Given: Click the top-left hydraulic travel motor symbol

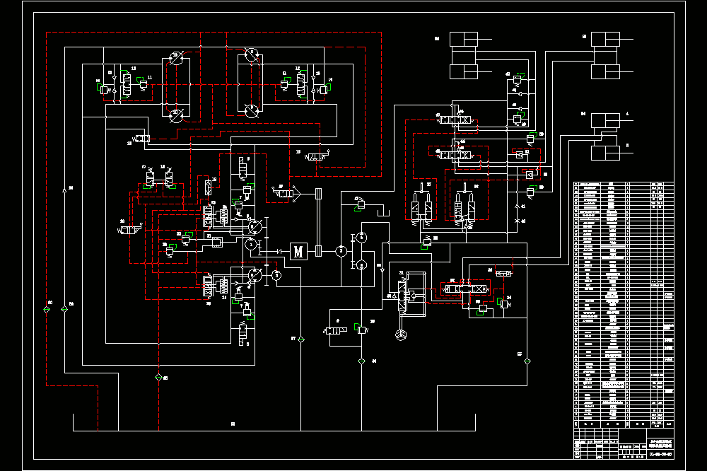Looking at the screenshot, I should [176, 58].
